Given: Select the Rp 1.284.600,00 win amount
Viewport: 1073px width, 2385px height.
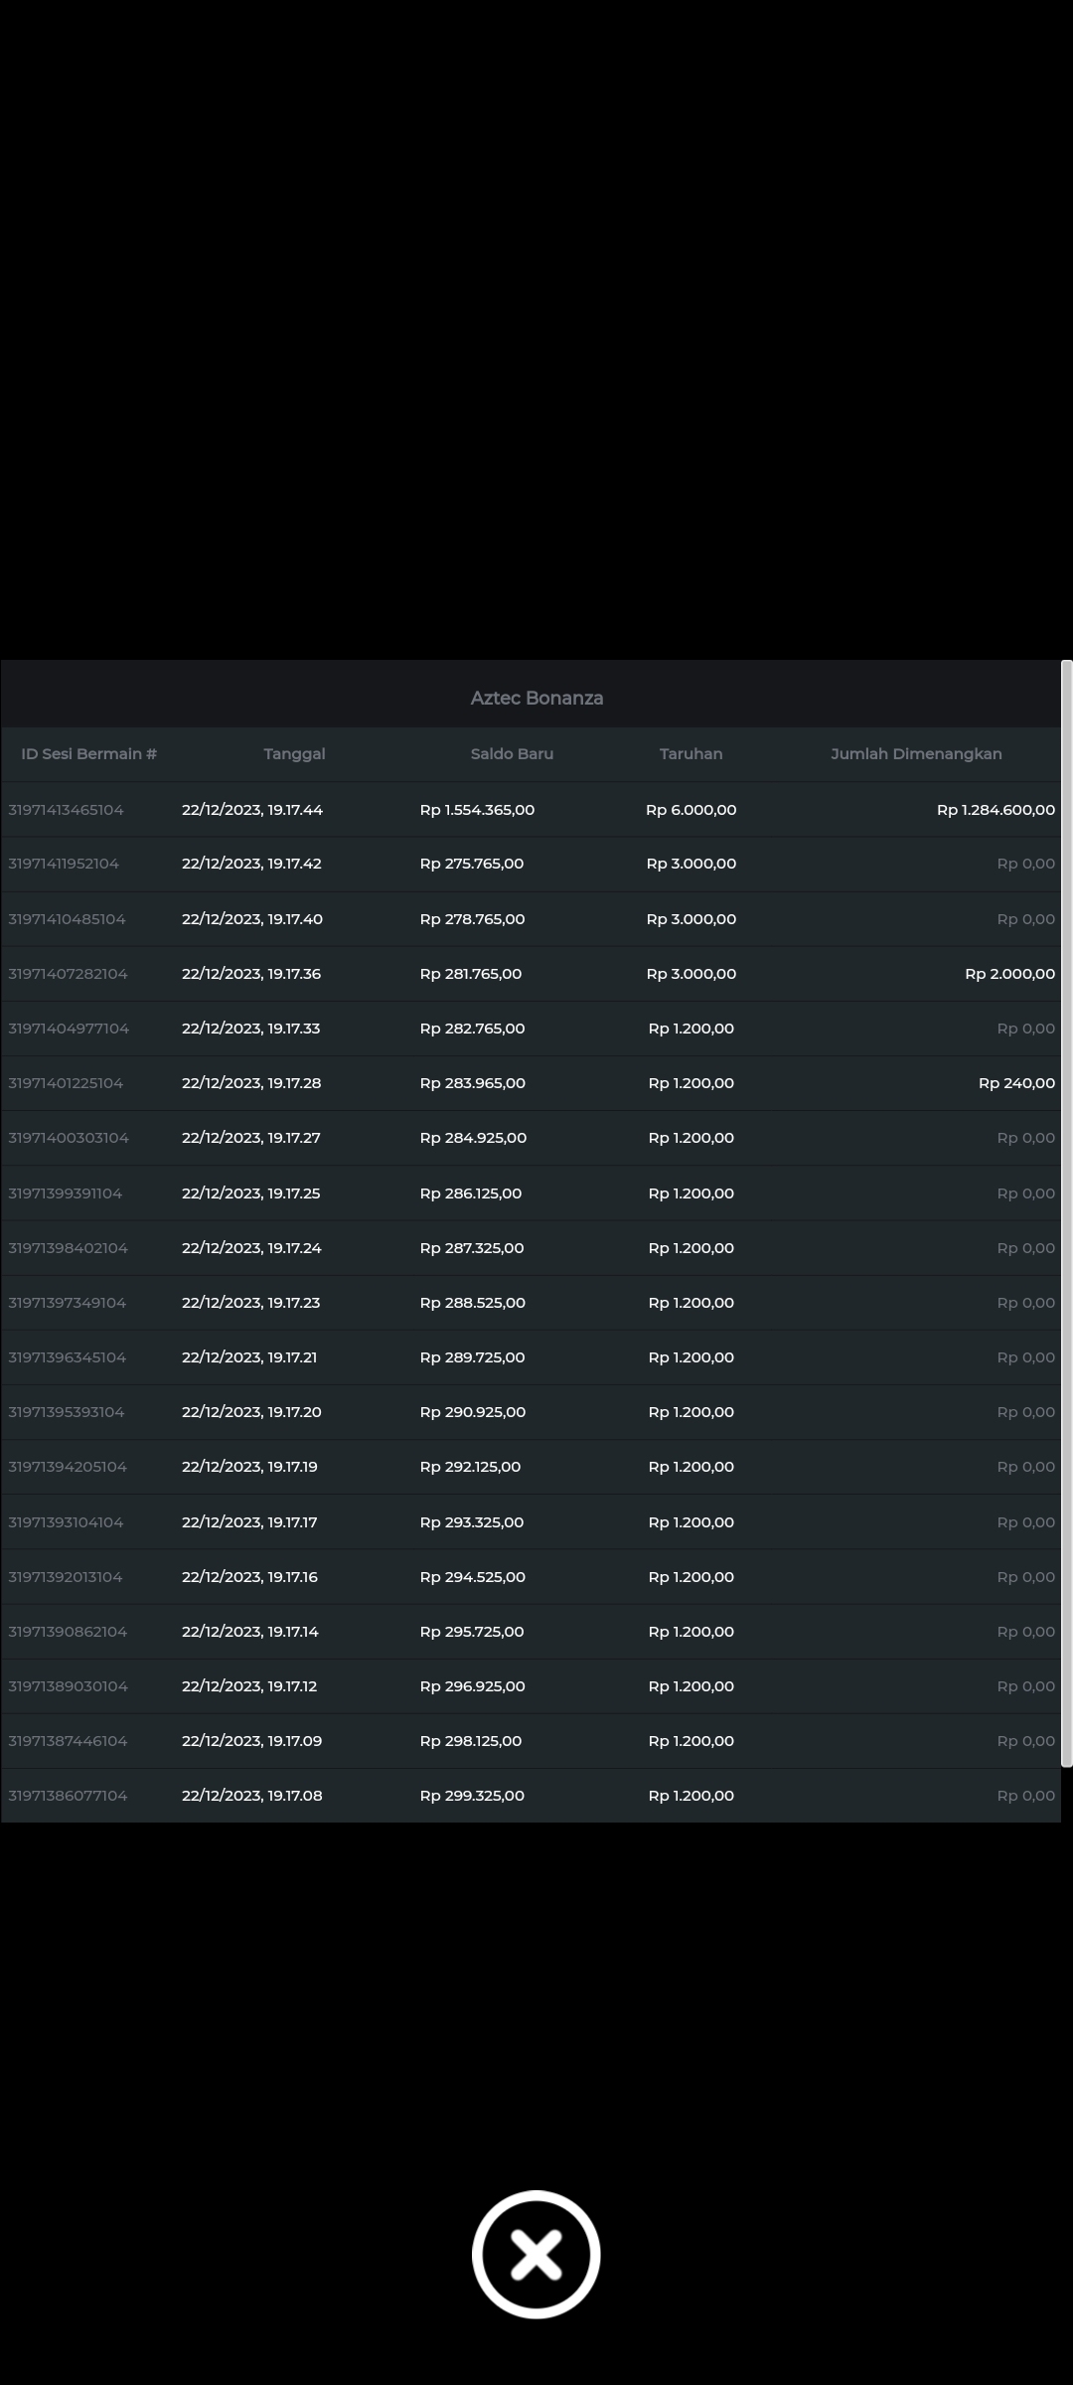Looking at the screenshot, I should (996, 810).
